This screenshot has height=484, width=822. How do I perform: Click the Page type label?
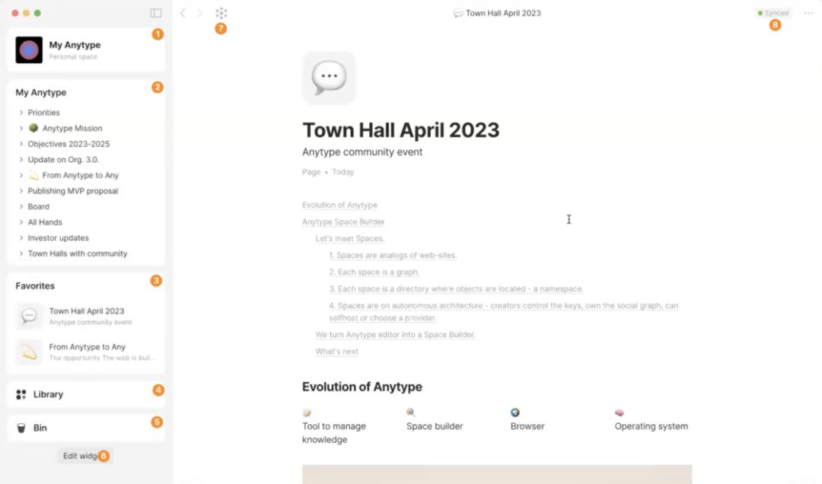click(311, 172)
